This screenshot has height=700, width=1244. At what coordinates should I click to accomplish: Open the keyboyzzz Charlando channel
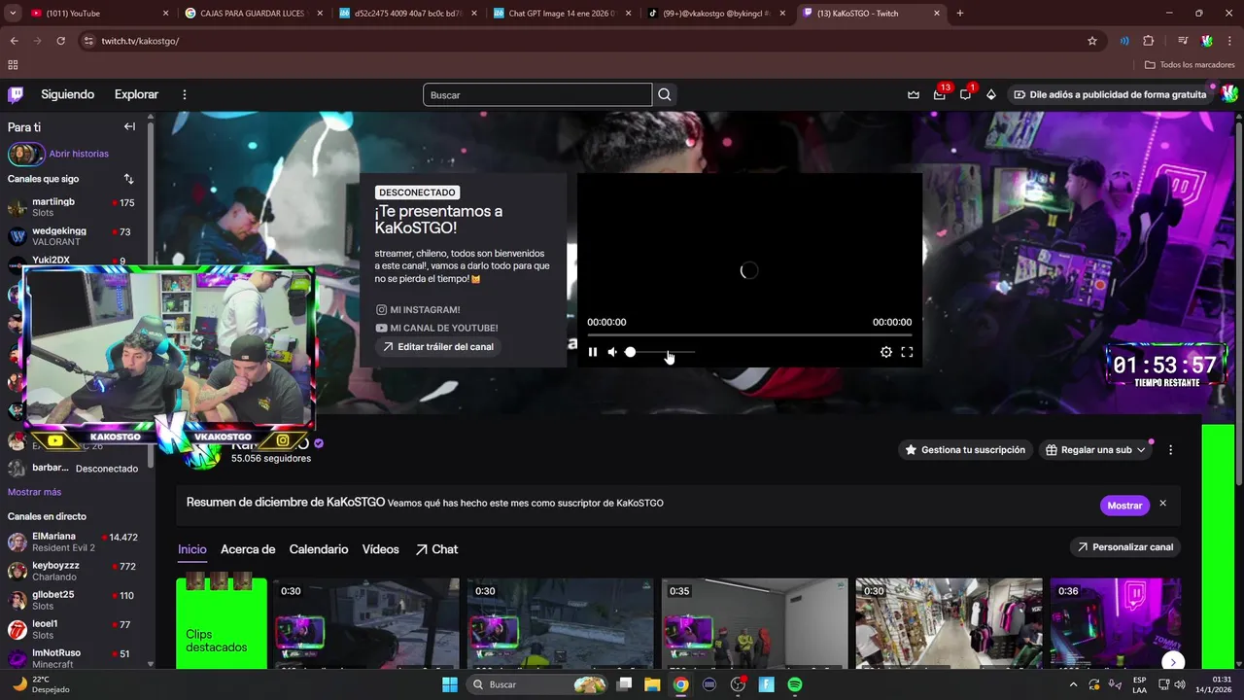tap(74, 571)
